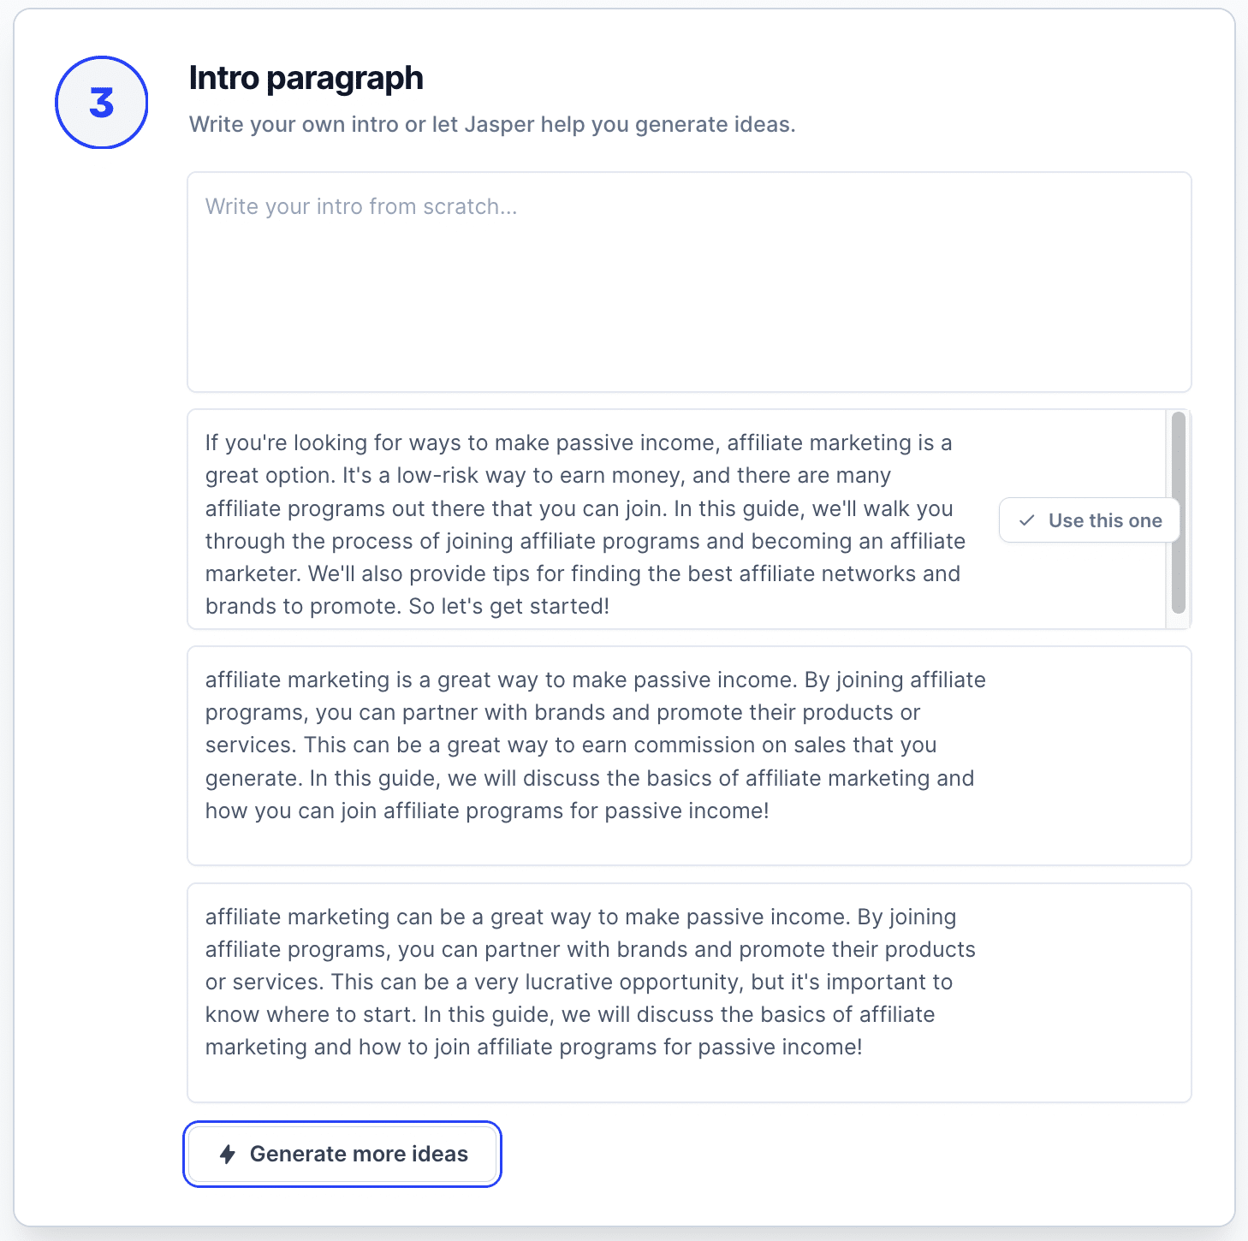Click the how you can join affiliate programs line
The image size is (1248, 1241).
point(487,811)
